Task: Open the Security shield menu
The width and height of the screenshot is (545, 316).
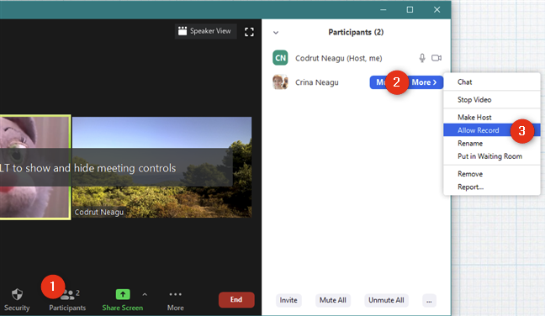Action: pos(17,300)
